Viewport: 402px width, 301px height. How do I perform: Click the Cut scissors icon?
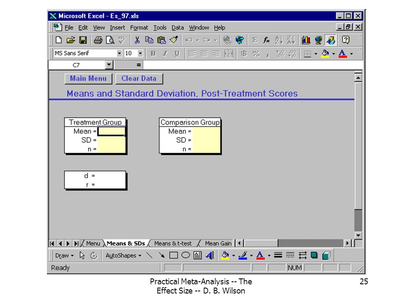click(x=137, y=40)
